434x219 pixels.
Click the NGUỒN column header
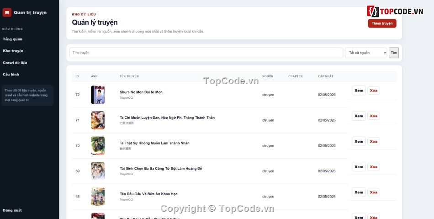coord(268,76)
